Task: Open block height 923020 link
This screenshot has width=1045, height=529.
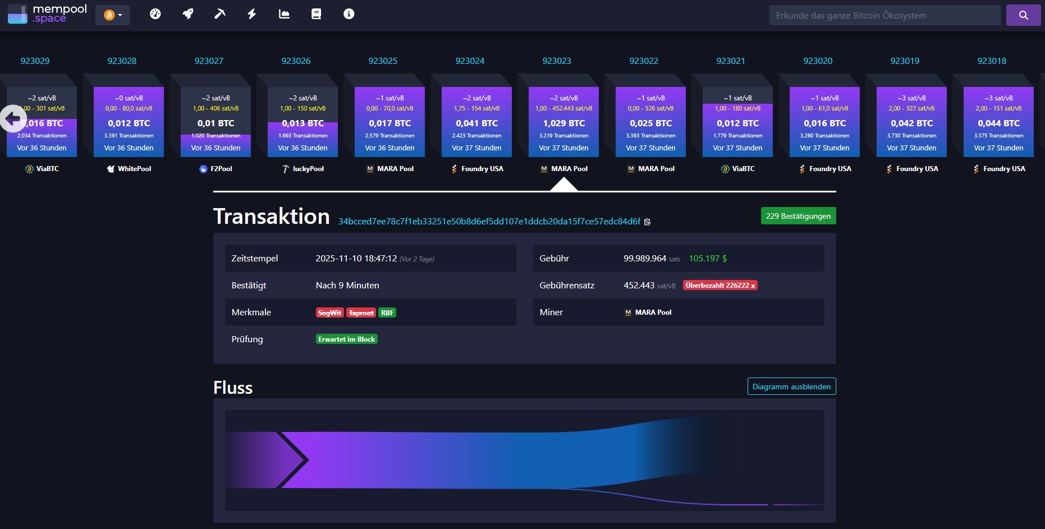Action: [x=818, y=61]
